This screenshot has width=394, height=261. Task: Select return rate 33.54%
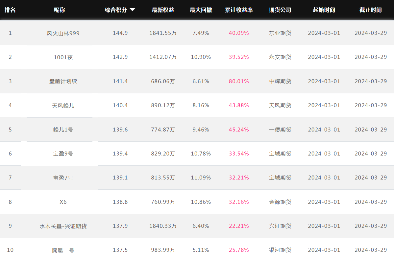click(x=239, y=154)
